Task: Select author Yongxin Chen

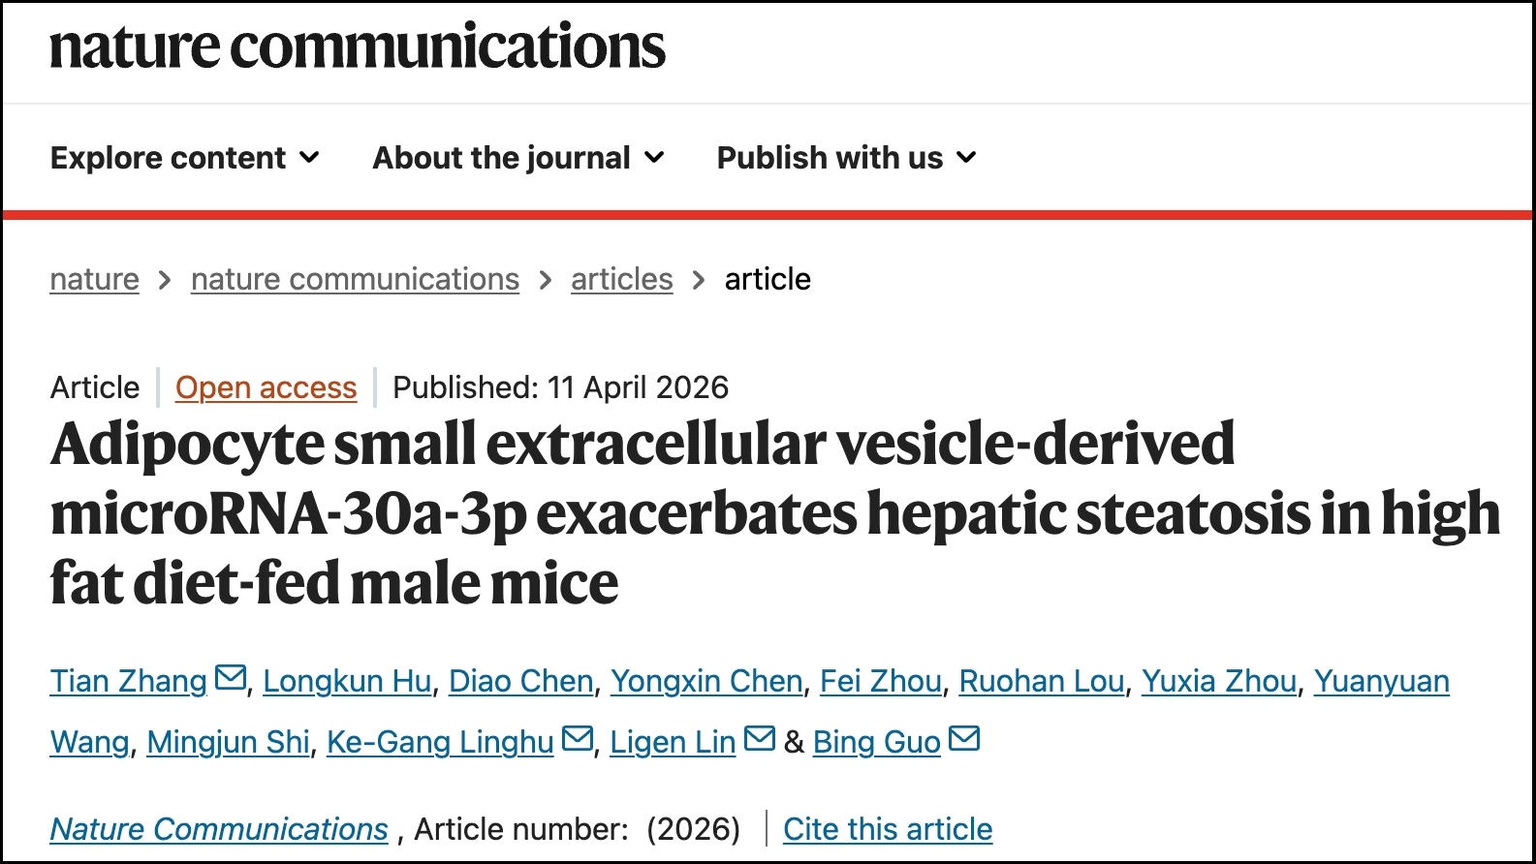Action: tap(706, 681)
